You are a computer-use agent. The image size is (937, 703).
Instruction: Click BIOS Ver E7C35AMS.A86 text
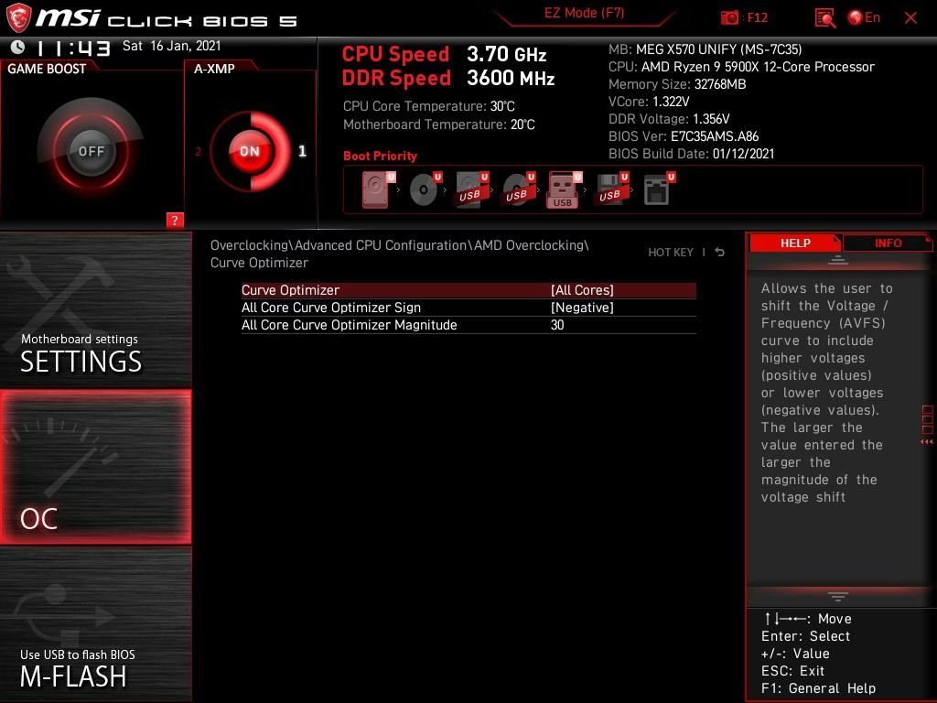(684, 136)
